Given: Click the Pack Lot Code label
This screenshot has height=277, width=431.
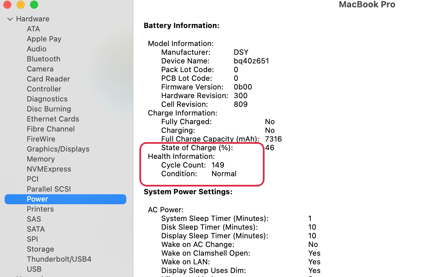Looking at the screenshot, I should [x=187, y=70].
